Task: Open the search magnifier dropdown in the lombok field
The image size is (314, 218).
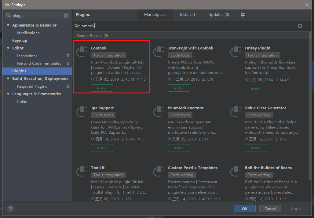Action: (x=77, y=26)
